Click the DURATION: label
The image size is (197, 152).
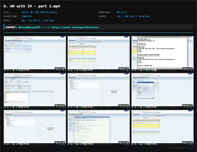pos(105,12)
